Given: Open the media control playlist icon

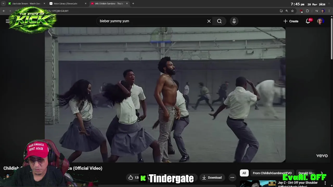Looking at the screenshot, I should point(317,11).
